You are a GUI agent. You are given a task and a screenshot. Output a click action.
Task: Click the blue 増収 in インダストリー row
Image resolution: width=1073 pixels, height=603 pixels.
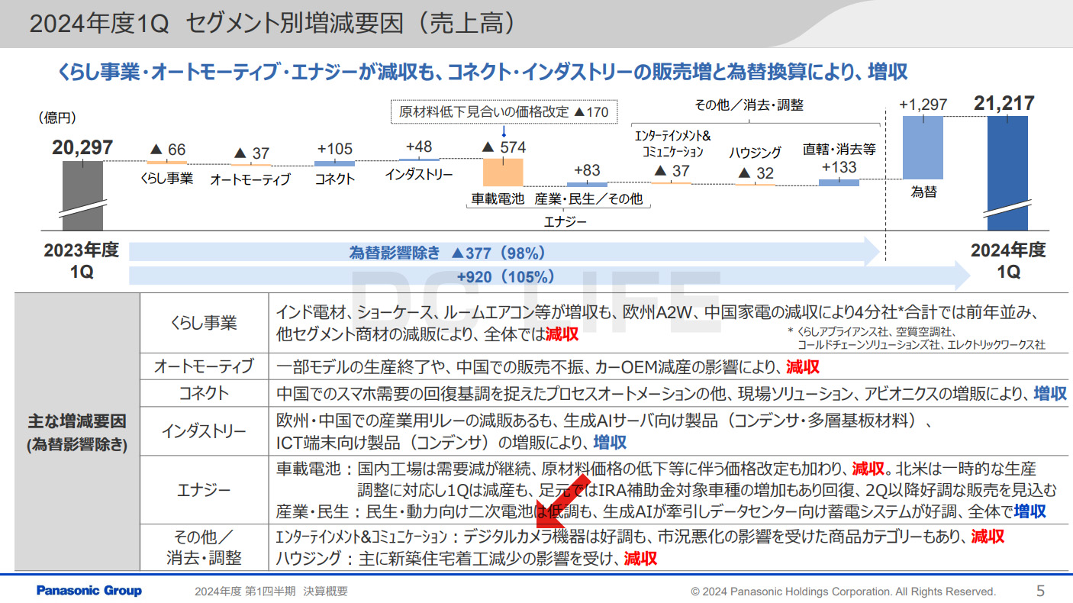[x=610, y=442]
